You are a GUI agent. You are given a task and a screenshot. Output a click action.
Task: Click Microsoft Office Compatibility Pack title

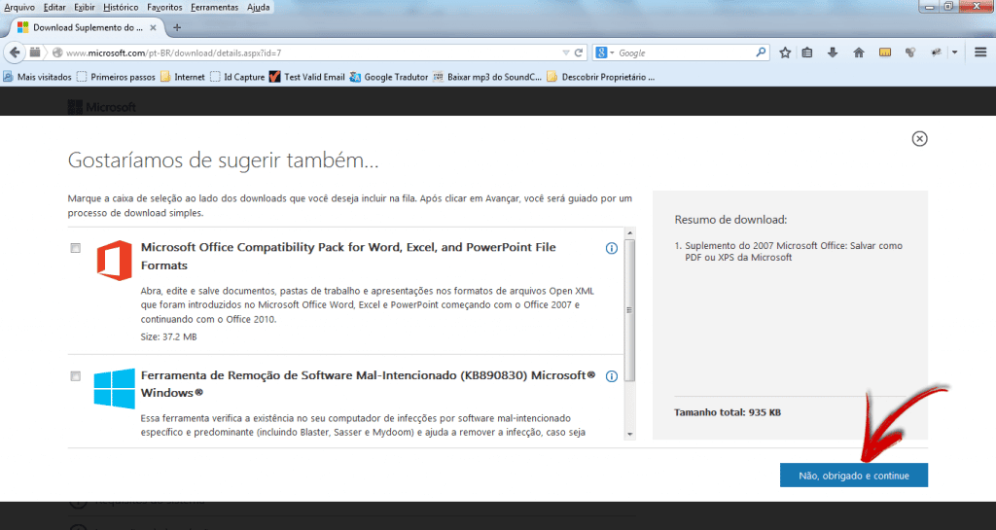[348, 256]
